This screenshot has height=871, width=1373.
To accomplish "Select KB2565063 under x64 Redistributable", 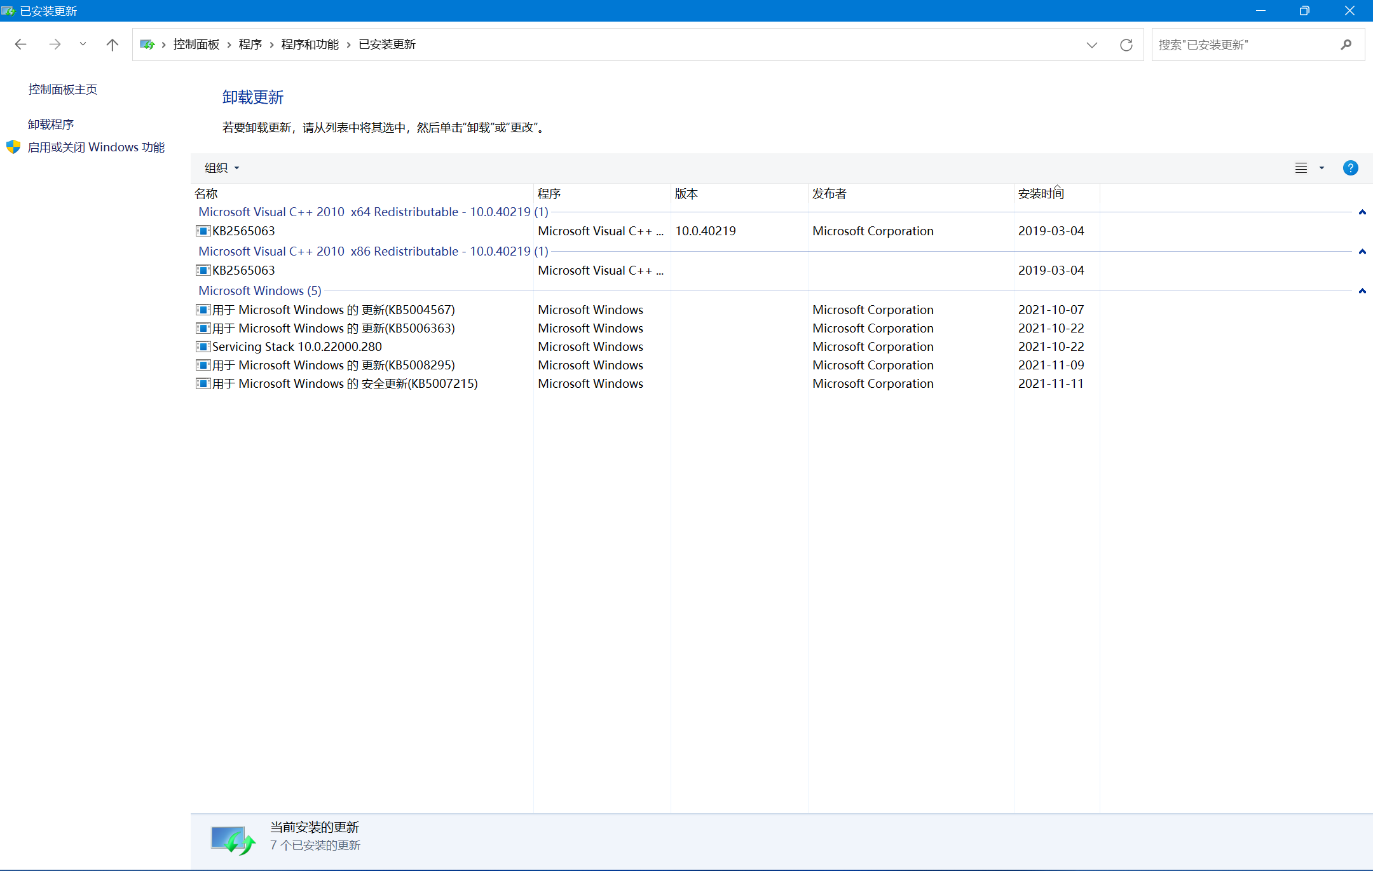I will coord(243,231).
